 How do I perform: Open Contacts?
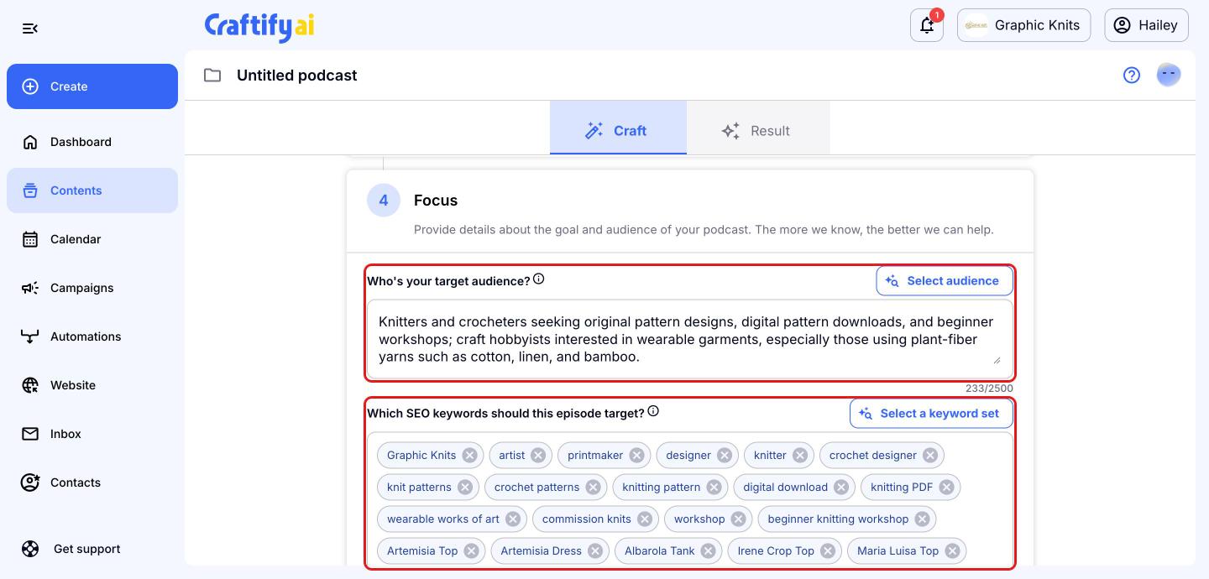pyautogui.click(x=92, y=482)
